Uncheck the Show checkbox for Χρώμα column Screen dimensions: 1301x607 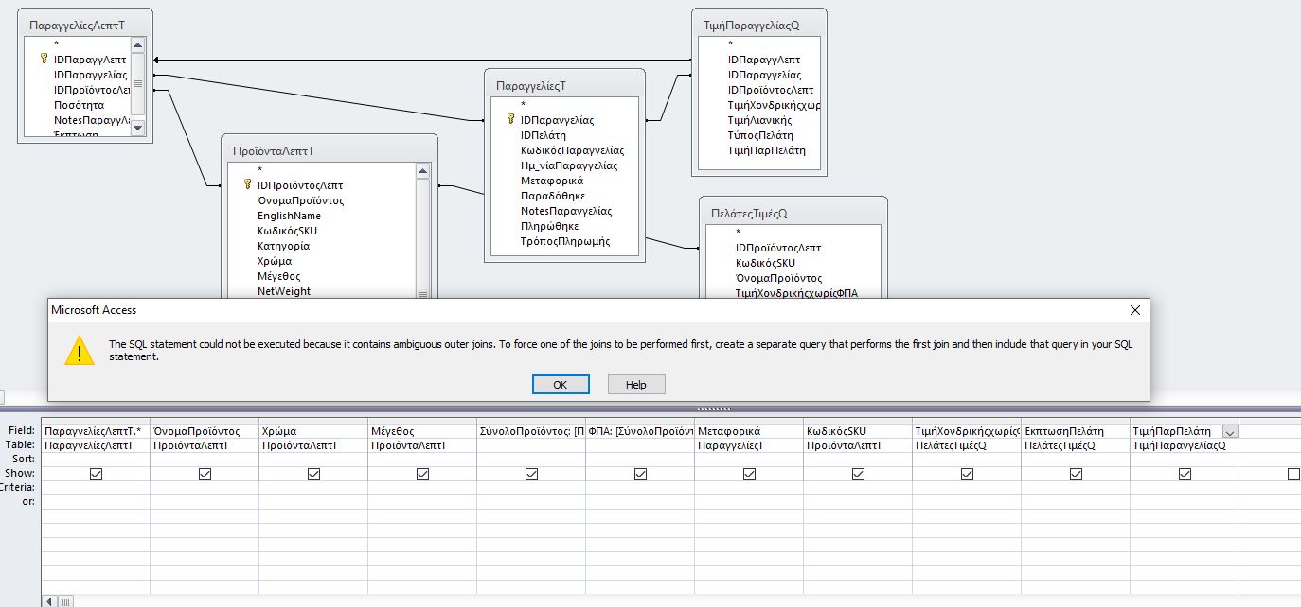pos(312,474)
